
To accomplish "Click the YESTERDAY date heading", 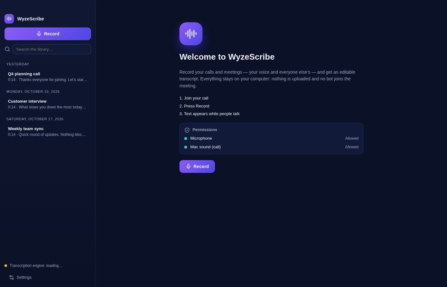I will pyautogui.click(x=18, y=64).
